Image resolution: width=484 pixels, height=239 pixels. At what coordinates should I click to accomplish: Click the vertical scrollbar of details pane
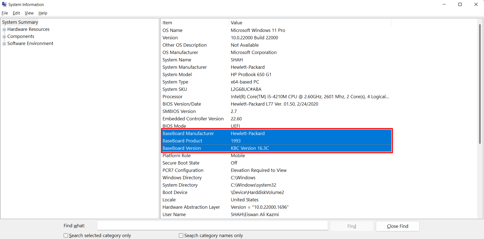(x=480, y=84)
